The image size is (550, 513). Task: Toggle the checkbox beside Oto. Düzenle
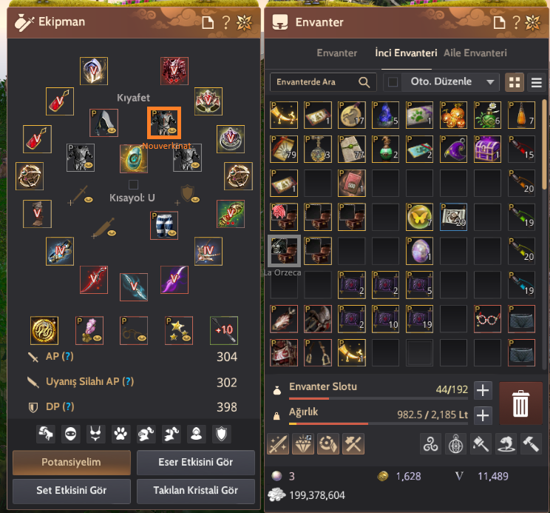click(x=393, y=82)
